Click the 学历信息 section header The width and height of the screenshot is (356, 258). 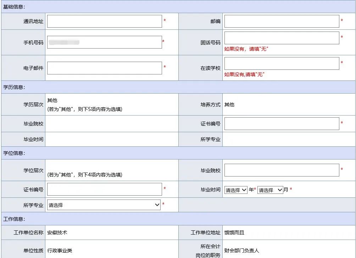pyautogui.click(x=14, y=87)
